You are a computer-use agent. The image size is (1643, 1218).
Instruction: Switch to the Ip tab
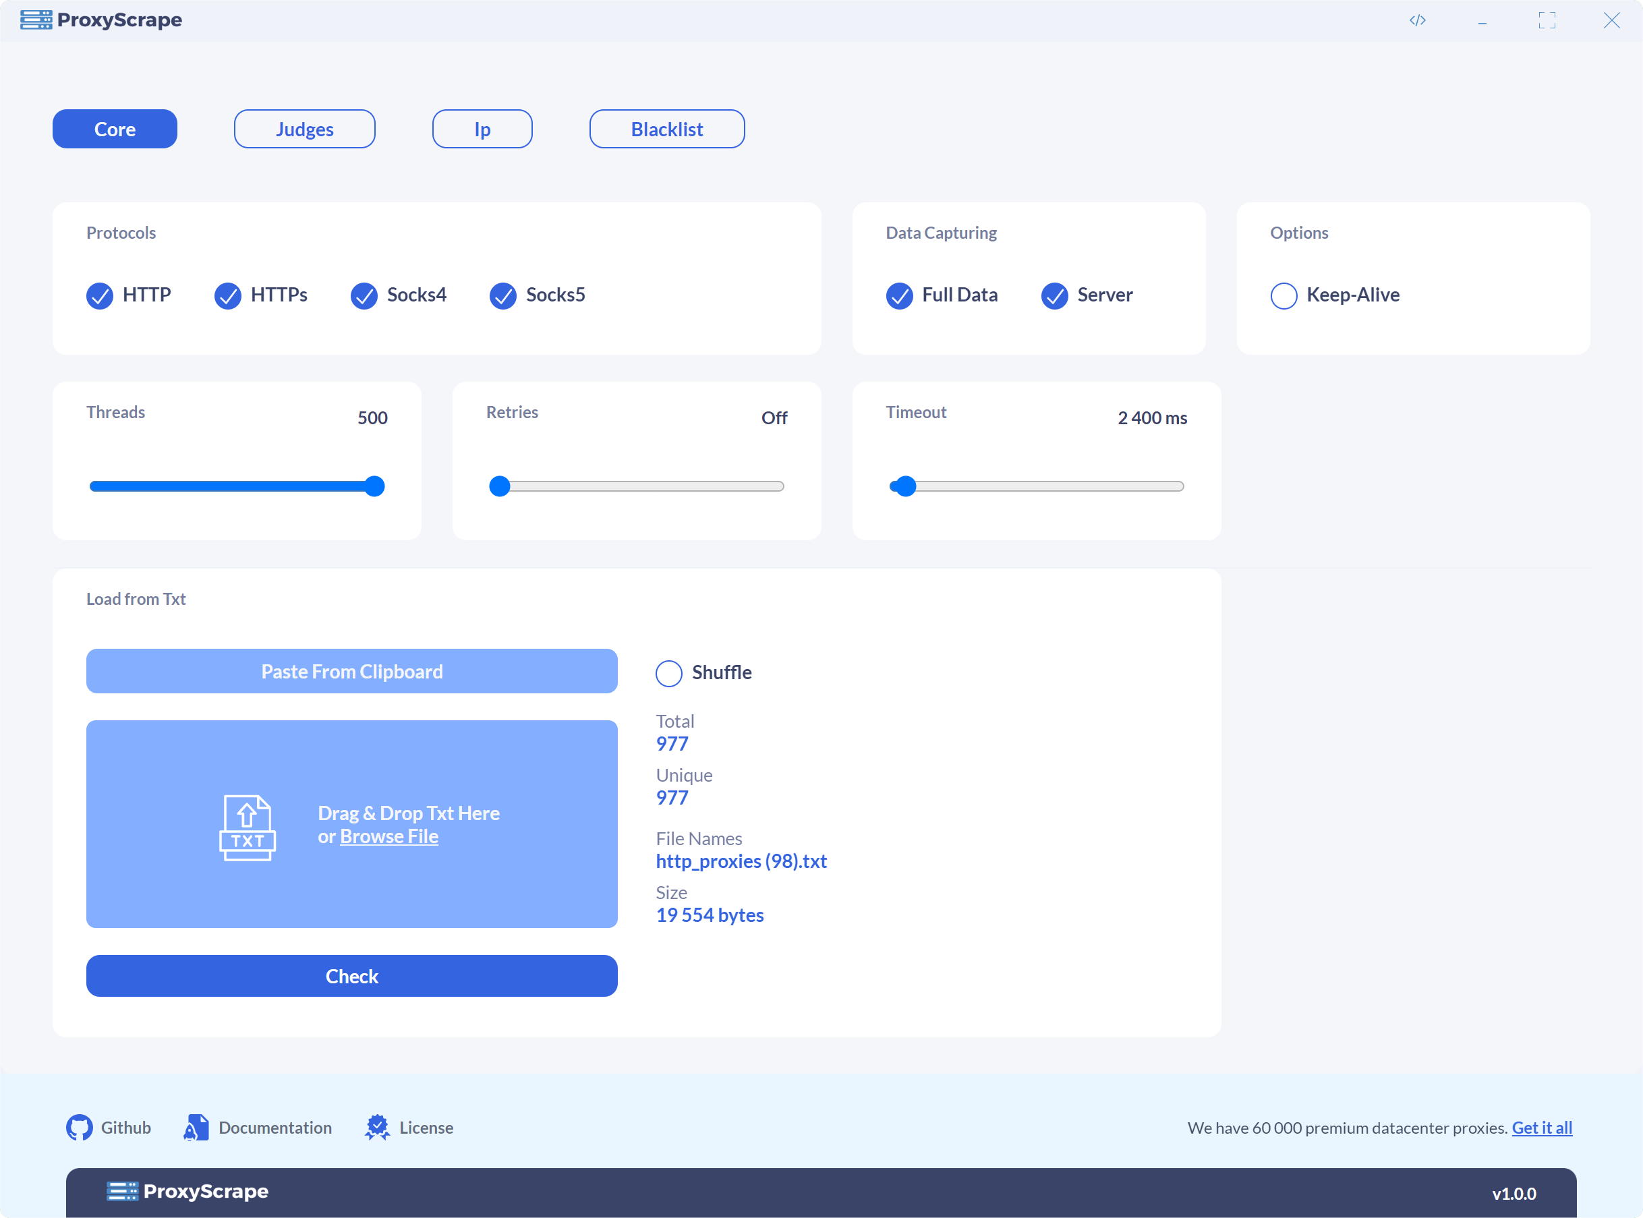(482, 129)
